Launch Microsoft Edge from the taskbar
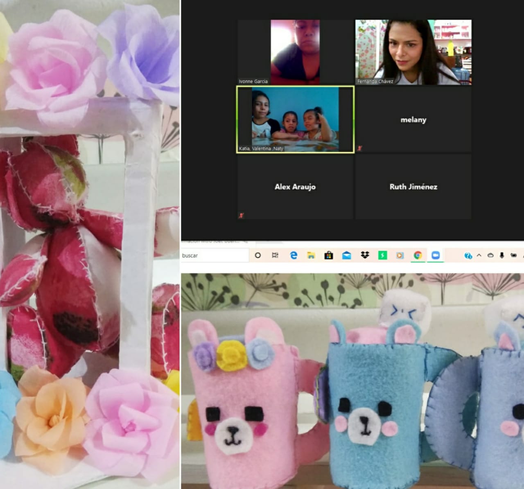Viewport: 524px width, 489px height. click(x=294, y=255)
